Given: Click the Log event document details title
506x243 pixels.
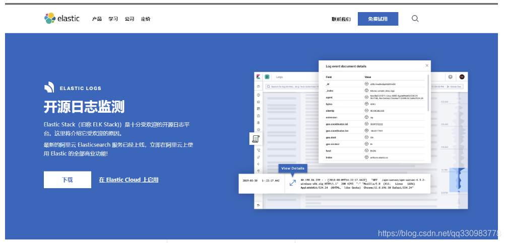Looking at the screenshot, I should (346, 66).
